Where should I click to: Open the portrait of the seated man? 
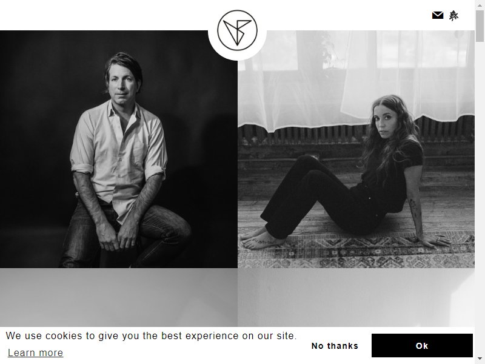(119, 149)
